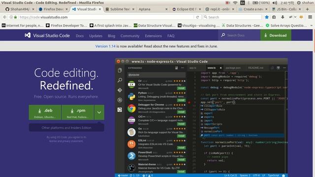Viewport: 315px width, 177px height.
Task: Switch to the Eclipse IDE tab
Action: (187, 9)
